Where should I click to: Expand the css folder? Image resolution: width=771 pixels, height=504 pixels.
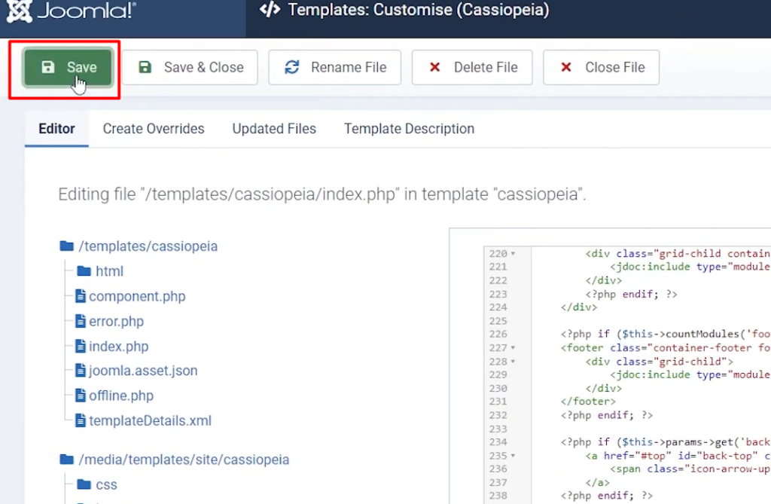pos(106,484)
